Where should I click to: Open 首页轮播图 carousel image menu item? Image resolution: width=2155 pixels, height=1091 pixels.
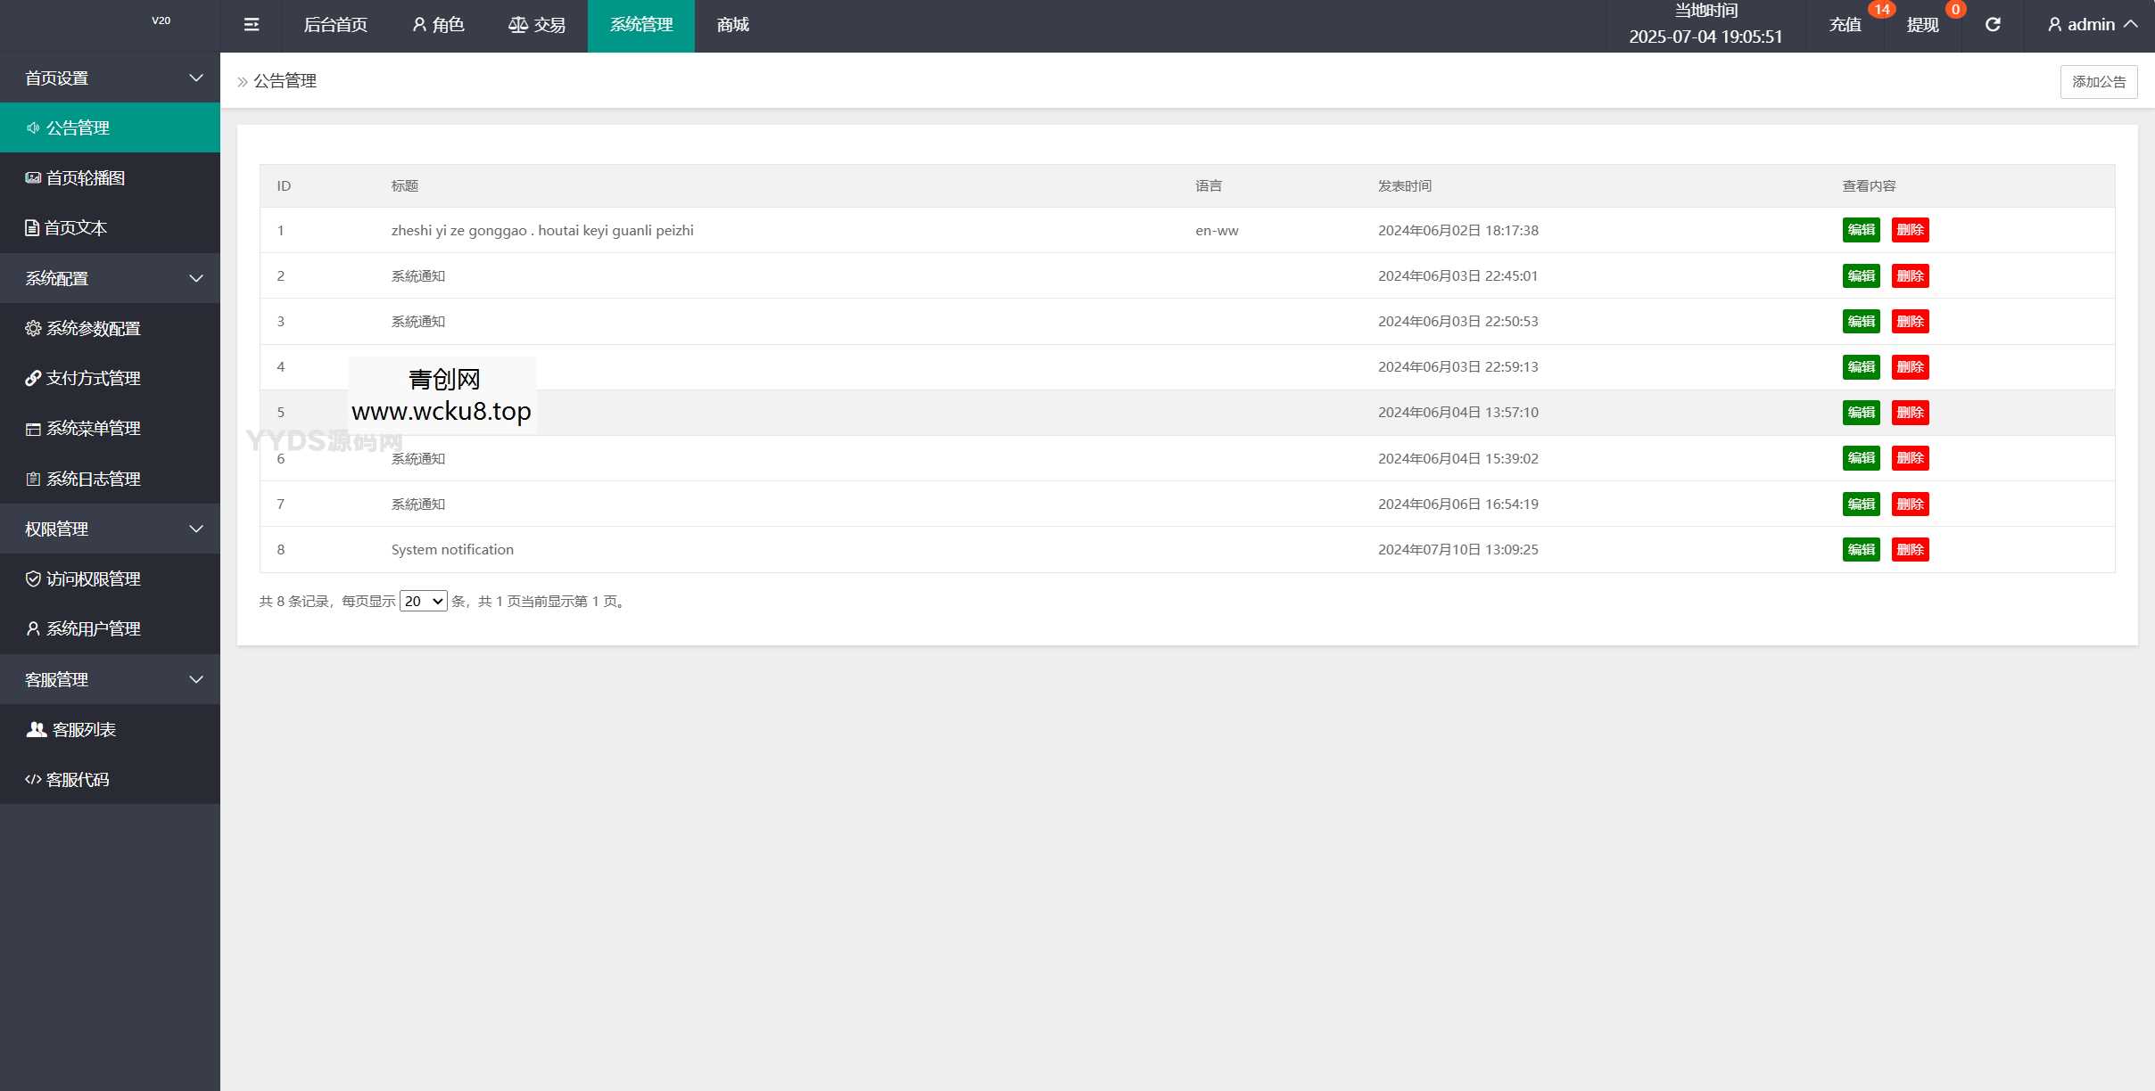point(85,177)
